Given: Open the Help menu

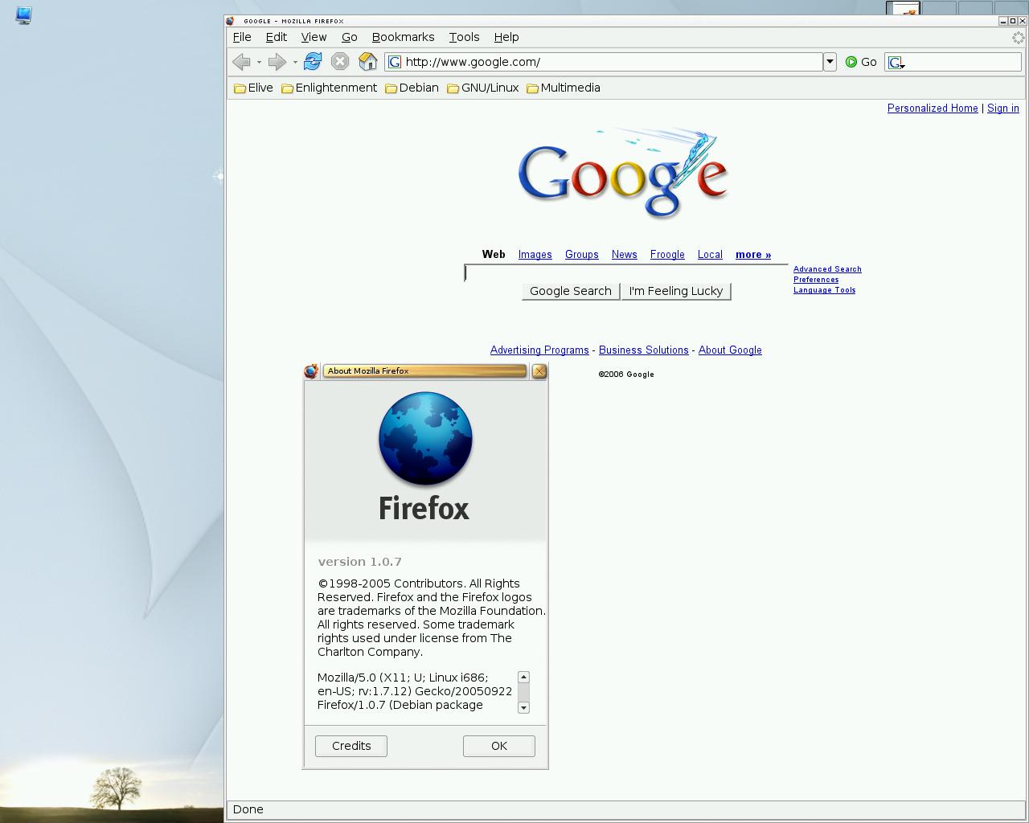Looking at the screenshot, I should (x=506, y=37).
